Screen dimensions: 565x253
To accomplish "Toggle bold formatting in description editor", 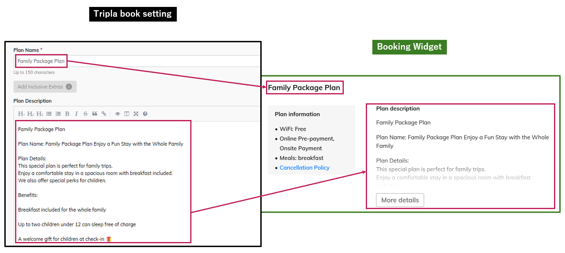I will coord(67,114).
